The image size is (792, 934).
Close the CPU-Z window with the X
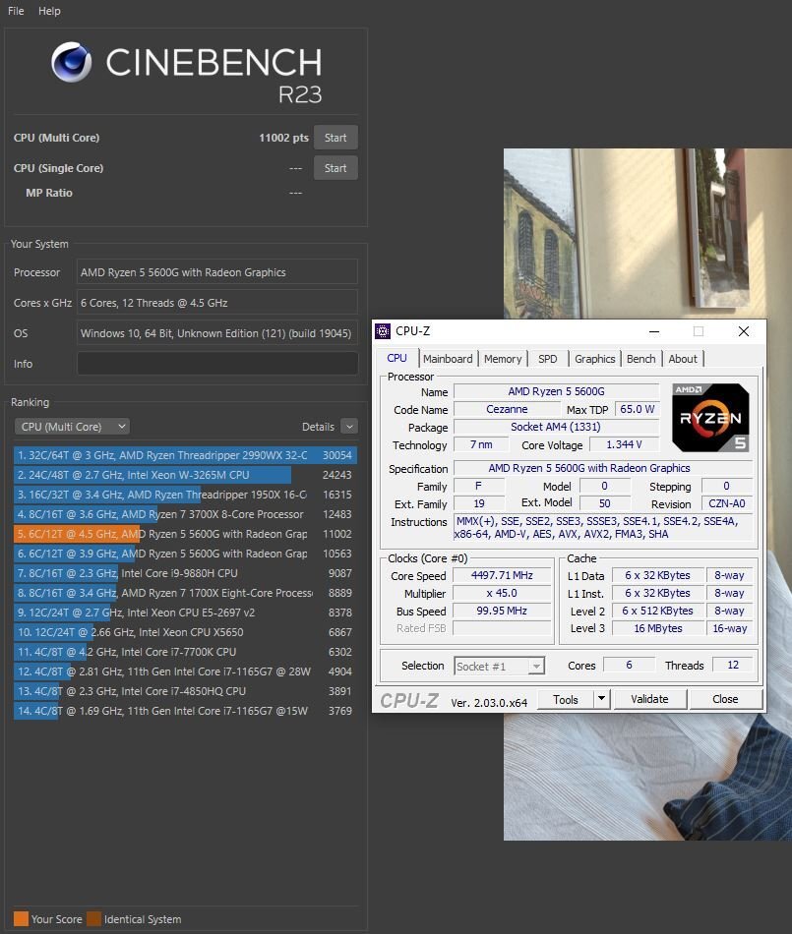(x=744, y=331)
